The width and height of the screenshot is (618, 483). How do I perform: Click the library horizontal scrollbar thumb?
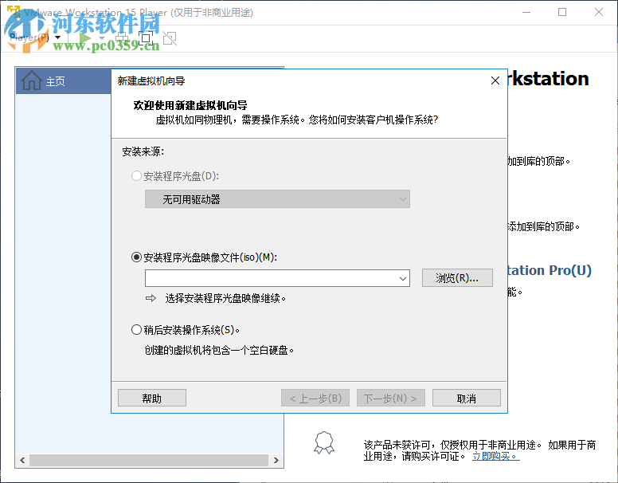click(x=149, y=460)
